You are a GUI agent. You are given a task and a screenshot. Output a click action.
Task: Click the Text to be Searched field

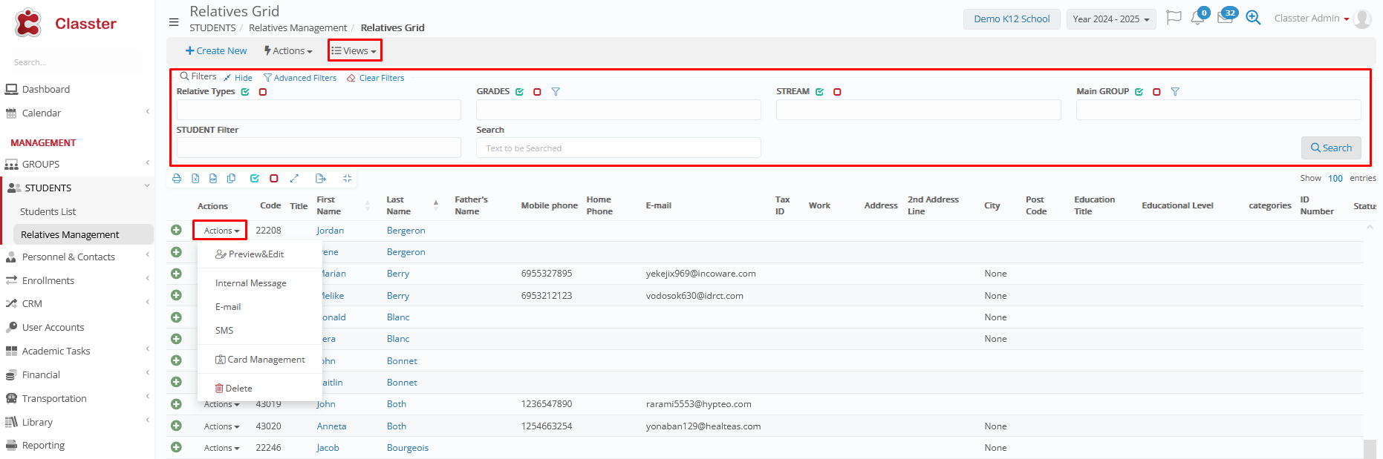tap(618, 148)
